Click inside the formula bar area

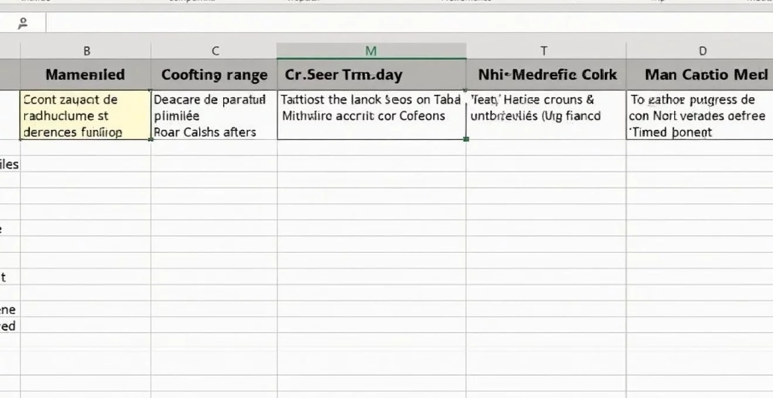pos(351,22)
